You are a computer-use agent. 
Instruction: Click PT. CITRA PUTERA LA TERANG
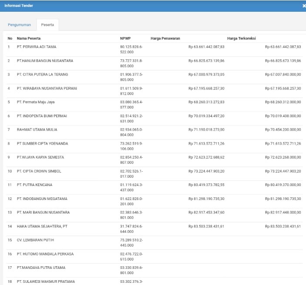tap(42, 75)
